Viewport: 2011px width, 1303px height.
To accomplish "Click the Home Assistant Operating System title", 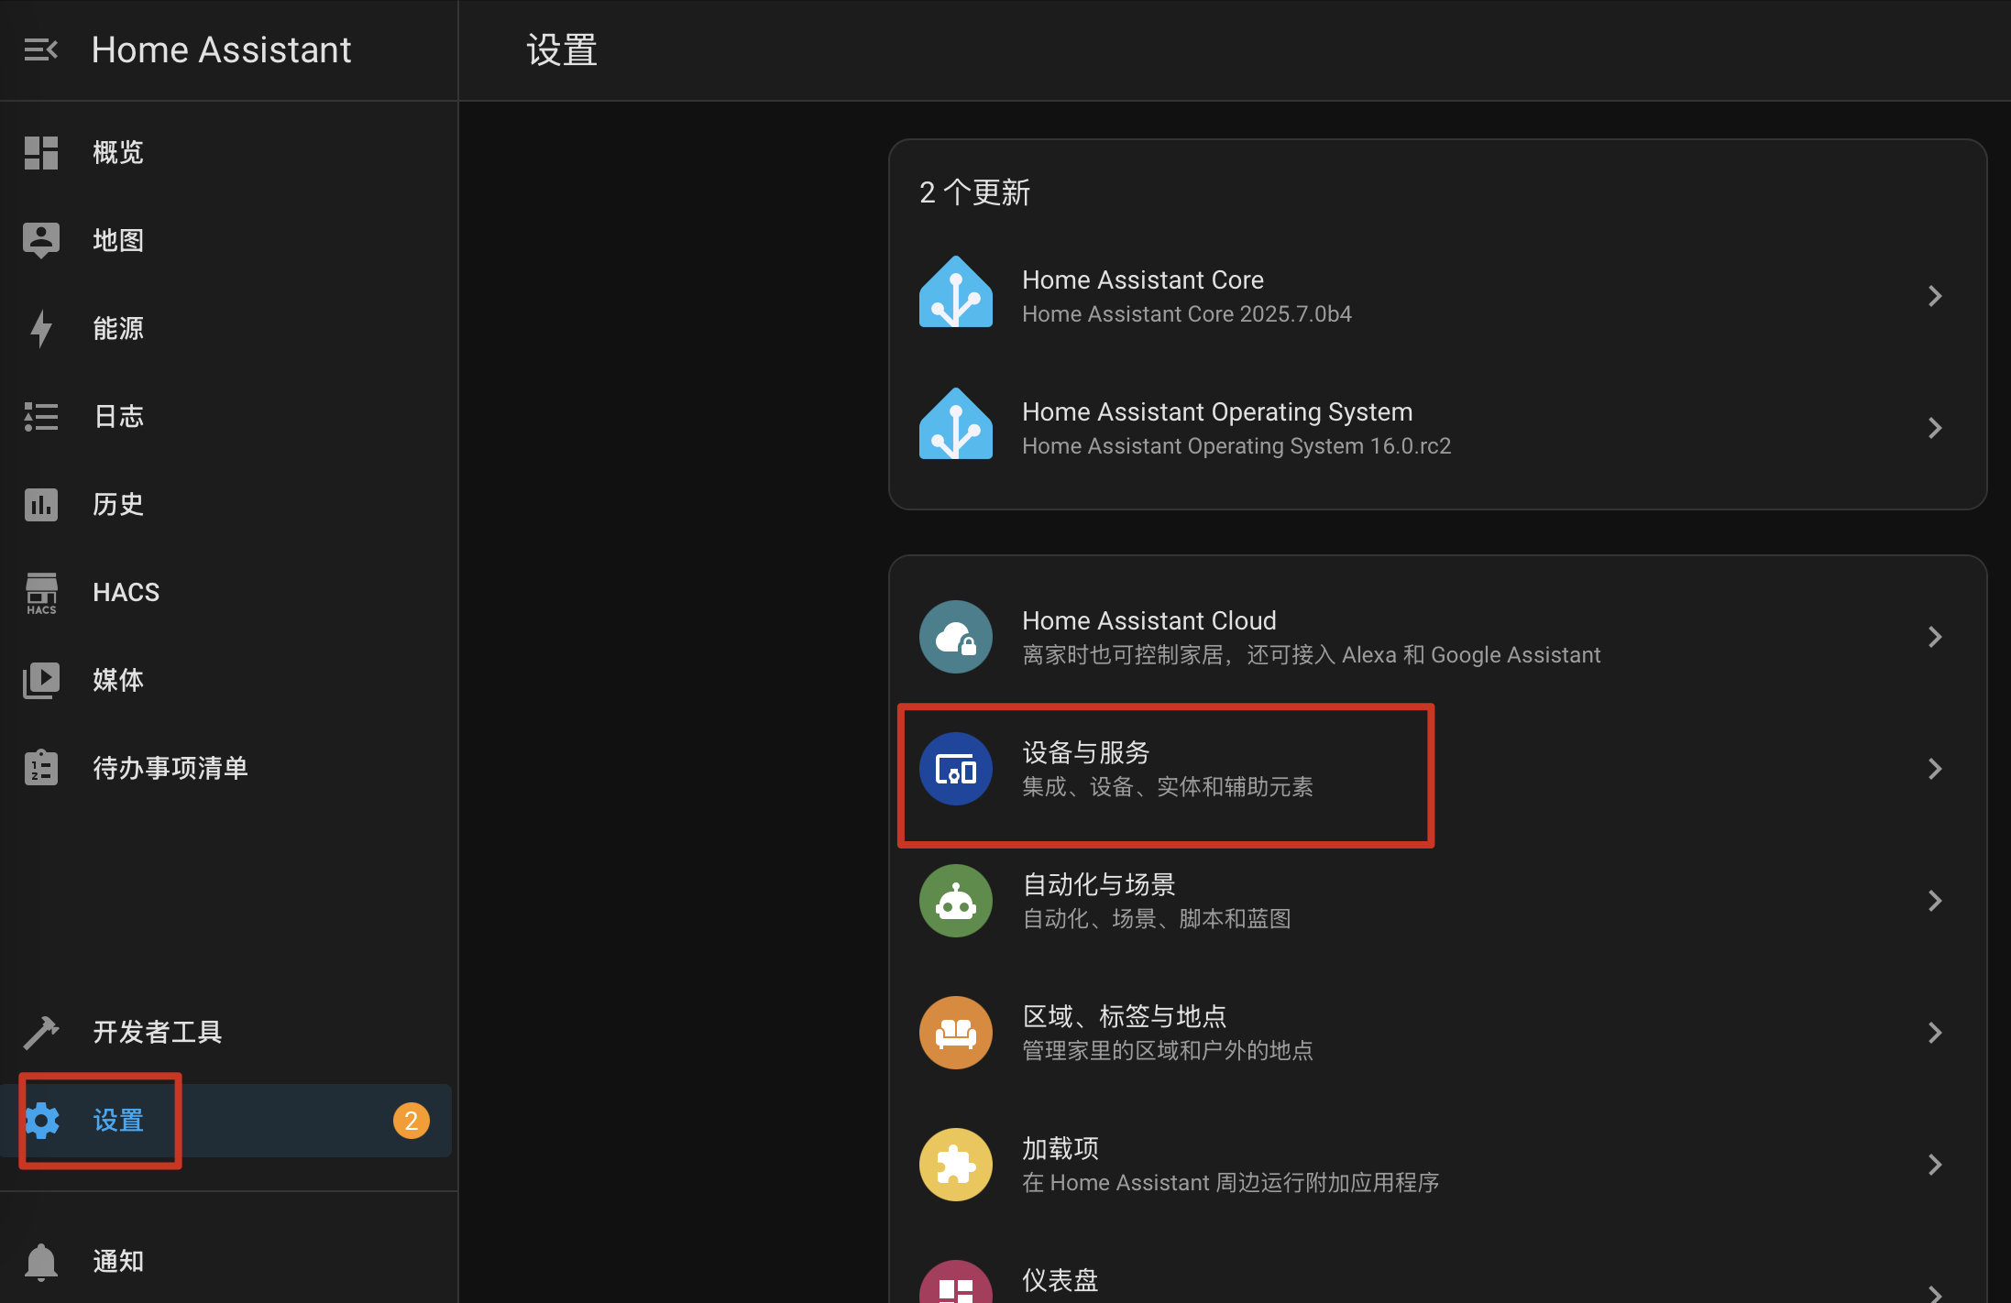I will (x=1217, y=412).
